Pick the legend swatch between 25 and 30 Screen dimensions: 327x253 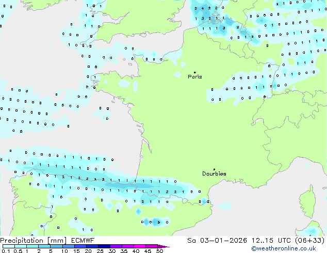(104, 246)
